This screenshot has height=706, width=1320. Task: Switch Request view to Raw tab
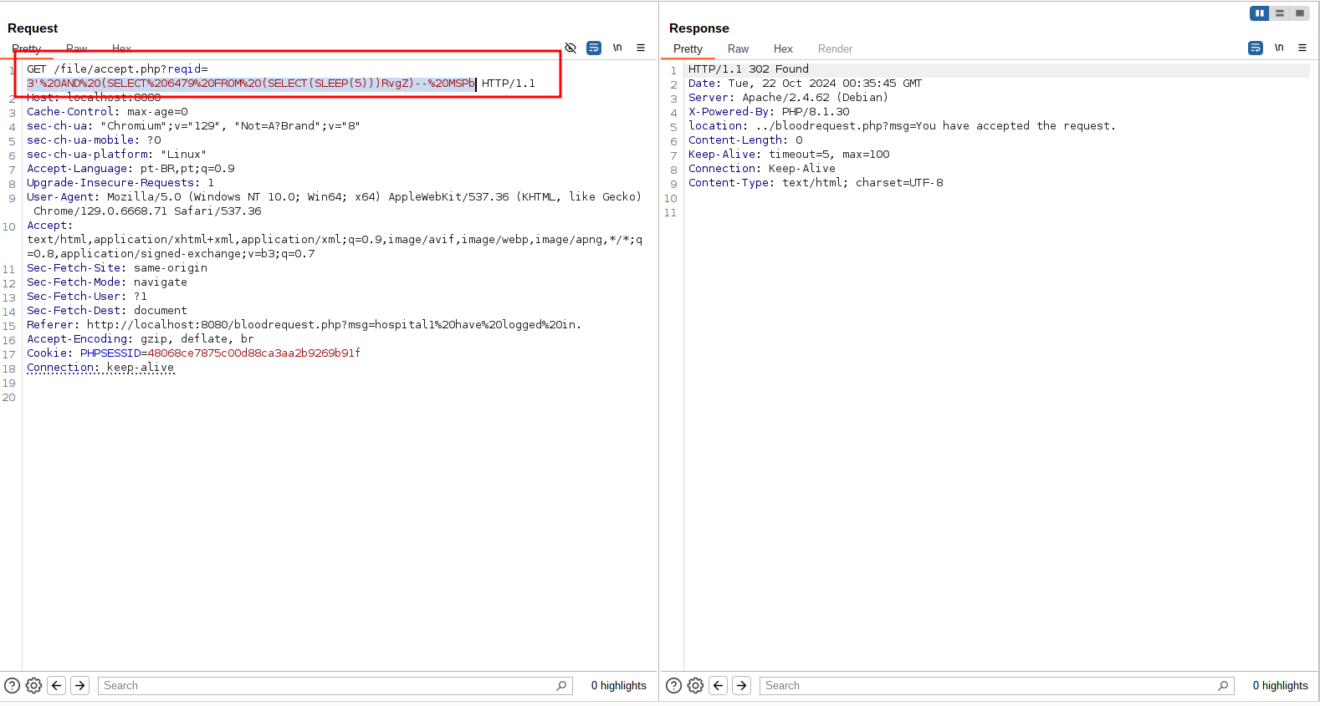tap(77, 48)
